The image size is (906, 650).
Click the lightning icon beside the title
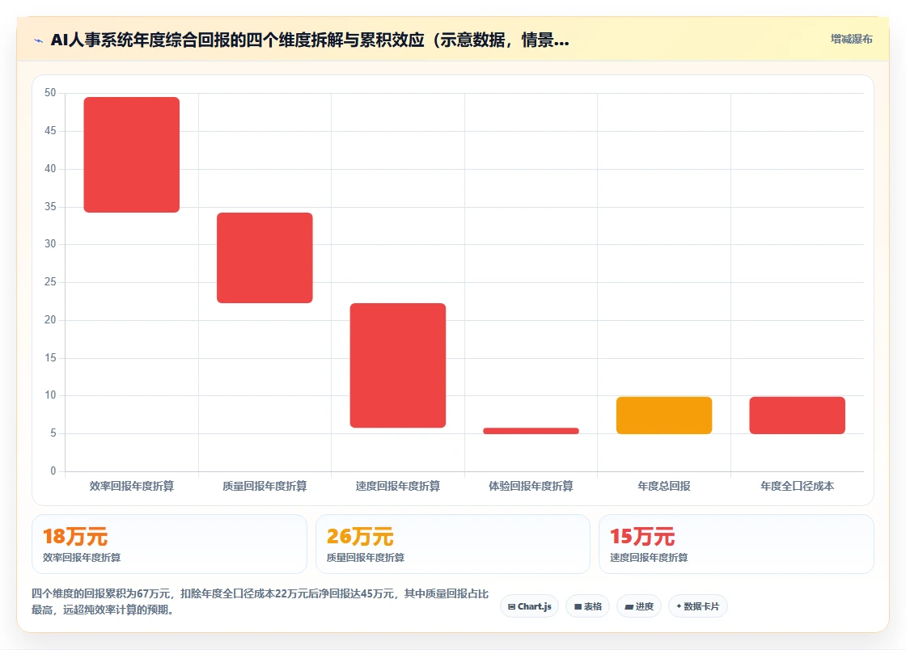point(39,40)
